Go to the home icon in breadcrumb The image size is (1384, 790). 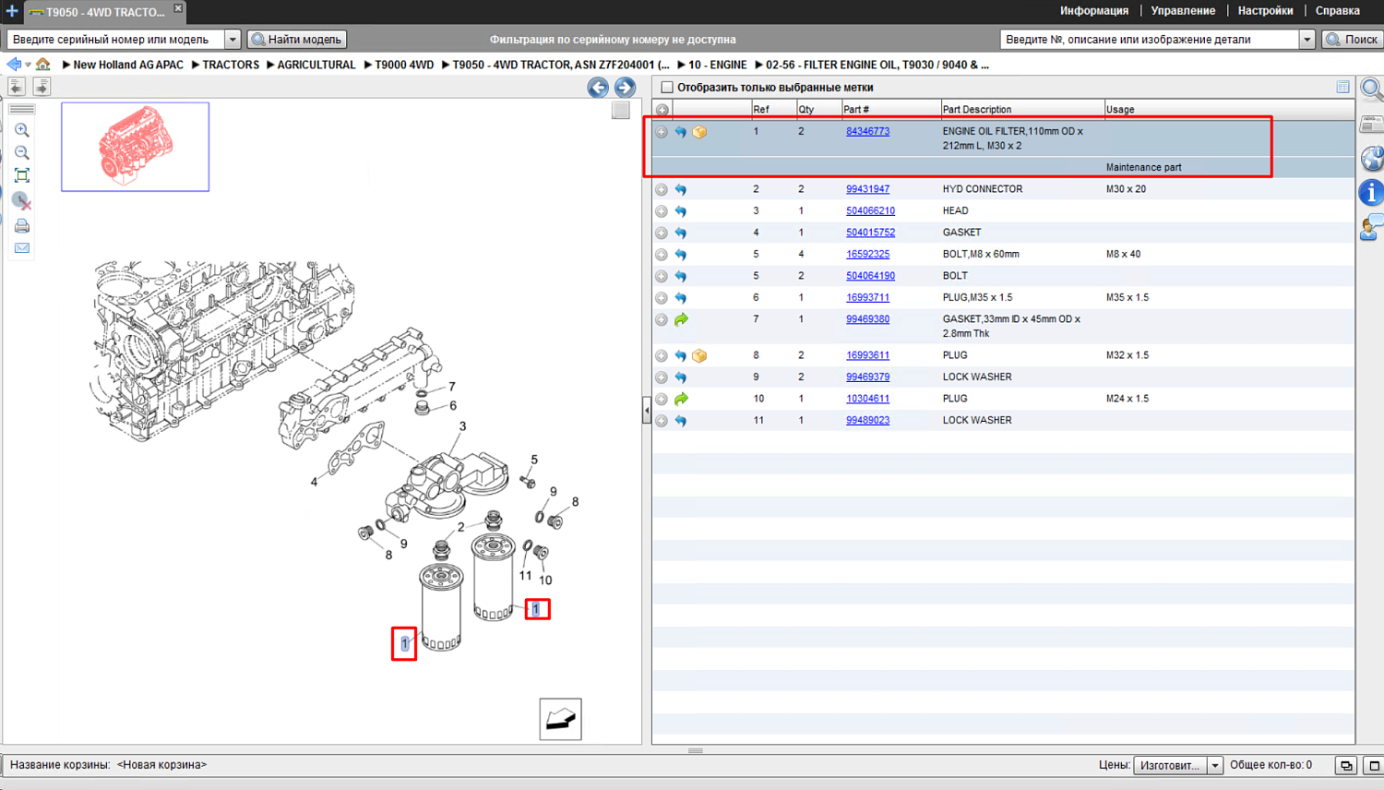(43, 65)
